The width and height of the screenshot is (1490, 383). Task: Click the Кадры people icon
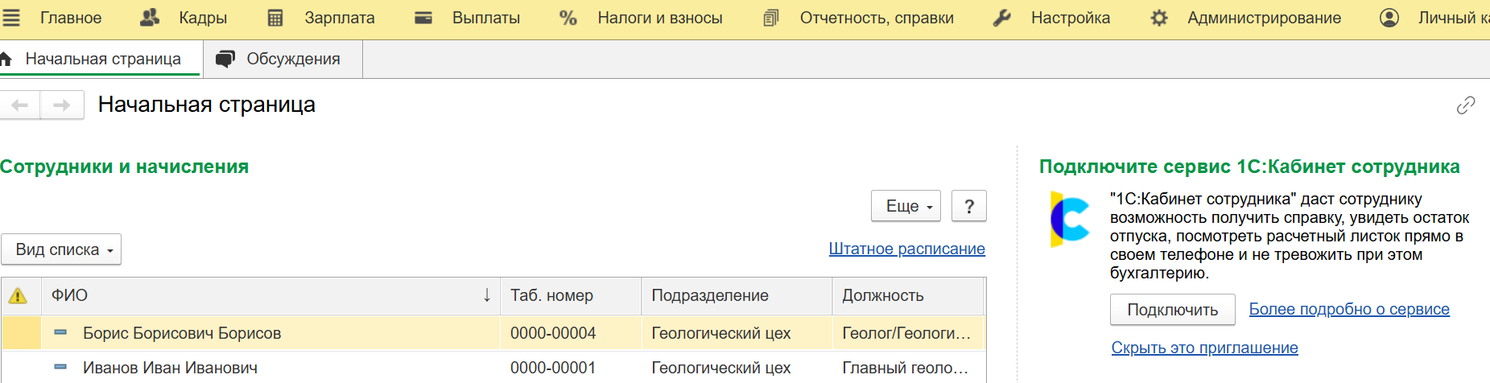click(150, 18)
